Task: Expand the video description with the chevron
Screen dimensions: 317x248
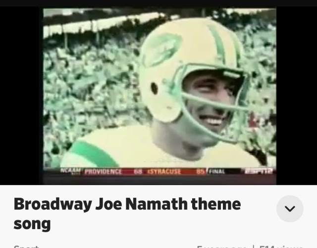Action: click(x=290, y=208)
